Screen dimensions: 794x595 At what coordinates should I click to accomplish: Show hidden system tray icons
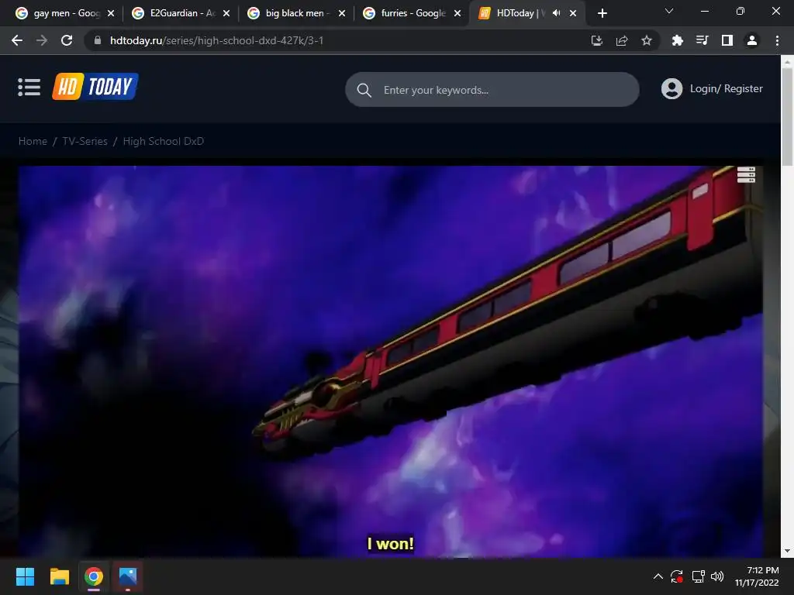pos(658,576)
